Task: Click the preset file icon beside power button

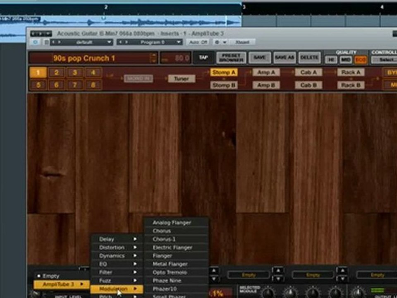Action: (x=46, y=42)
